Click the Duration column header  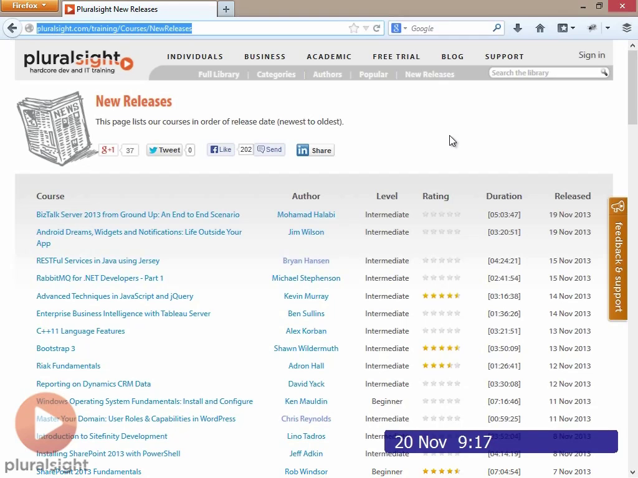pos(503,196)
